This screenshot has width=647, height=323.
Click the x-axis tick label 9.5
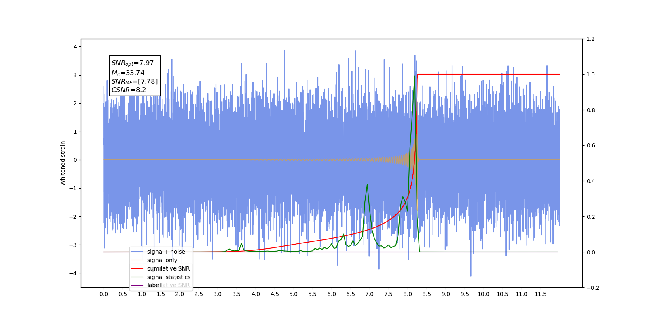465,294
